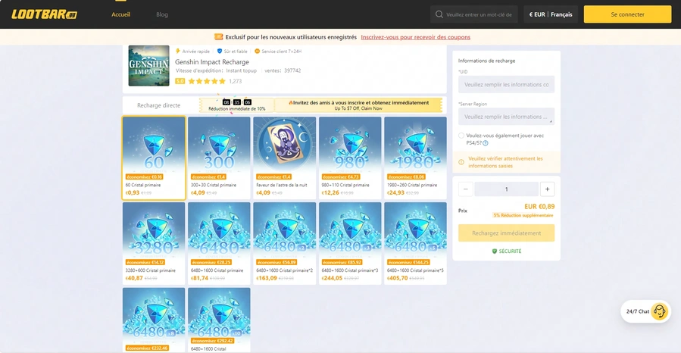Click the UID input field
The width and height of the screenshot is (681, 353).
coord(506,84)
